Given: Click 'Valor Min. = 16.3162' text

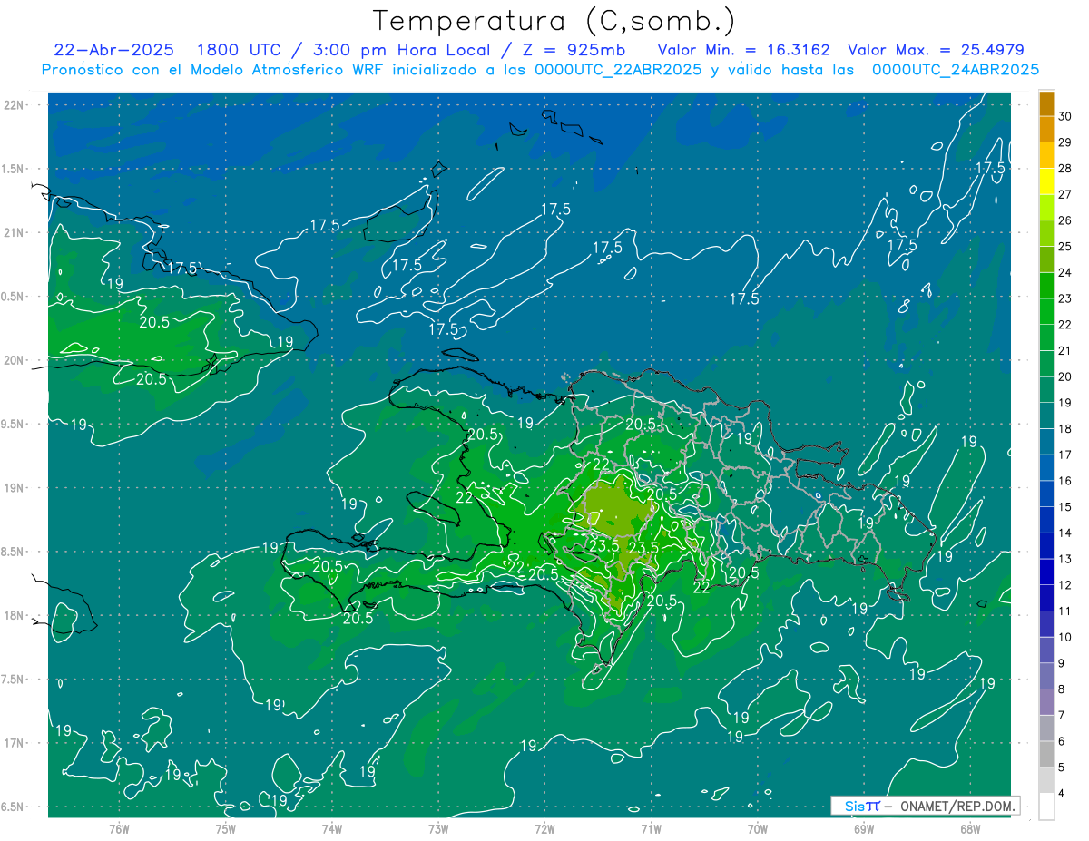Looking at the screenshot, I should (x=743, y=50).
